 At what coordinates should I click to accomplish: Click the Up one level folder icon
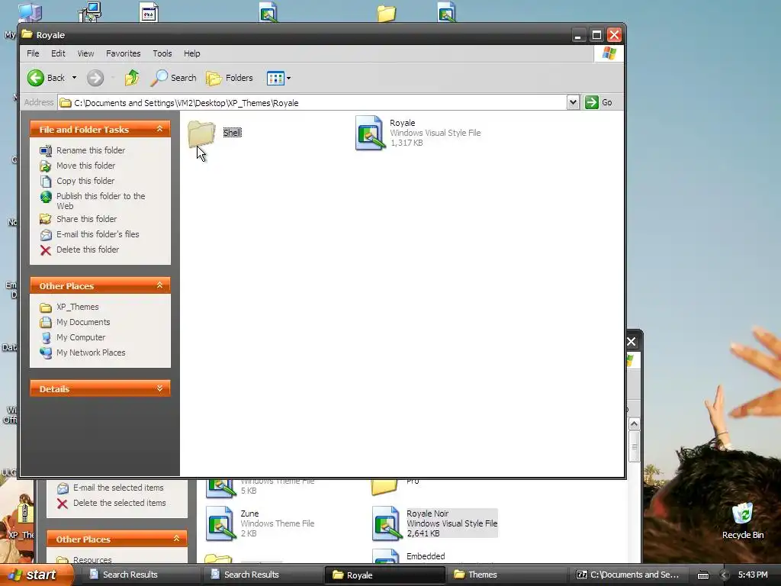(x=132, y=78)
